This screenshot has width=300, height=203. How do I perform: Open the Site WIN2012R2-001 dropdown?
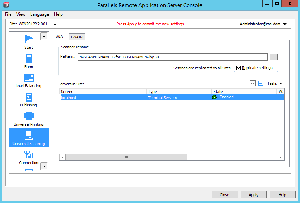click(x=55, y=24)
